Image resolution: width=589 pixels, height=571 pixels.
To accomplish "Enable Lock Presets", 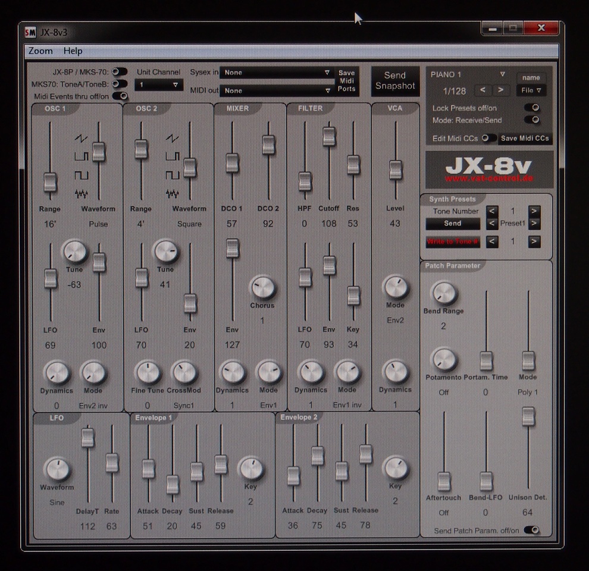I will click(x=531, y=108).
